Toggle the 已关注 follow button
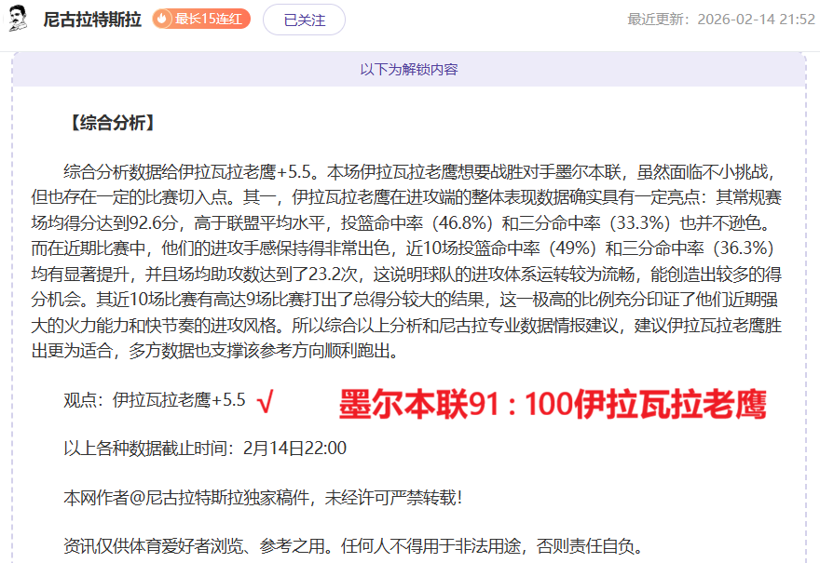 point(304,20)
